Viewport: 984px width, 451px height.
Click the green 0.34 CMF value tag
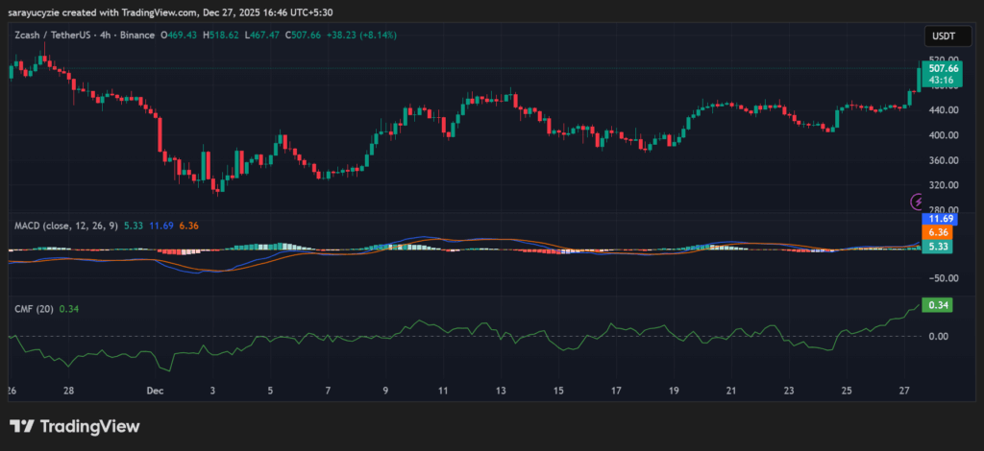click(936, 304)
